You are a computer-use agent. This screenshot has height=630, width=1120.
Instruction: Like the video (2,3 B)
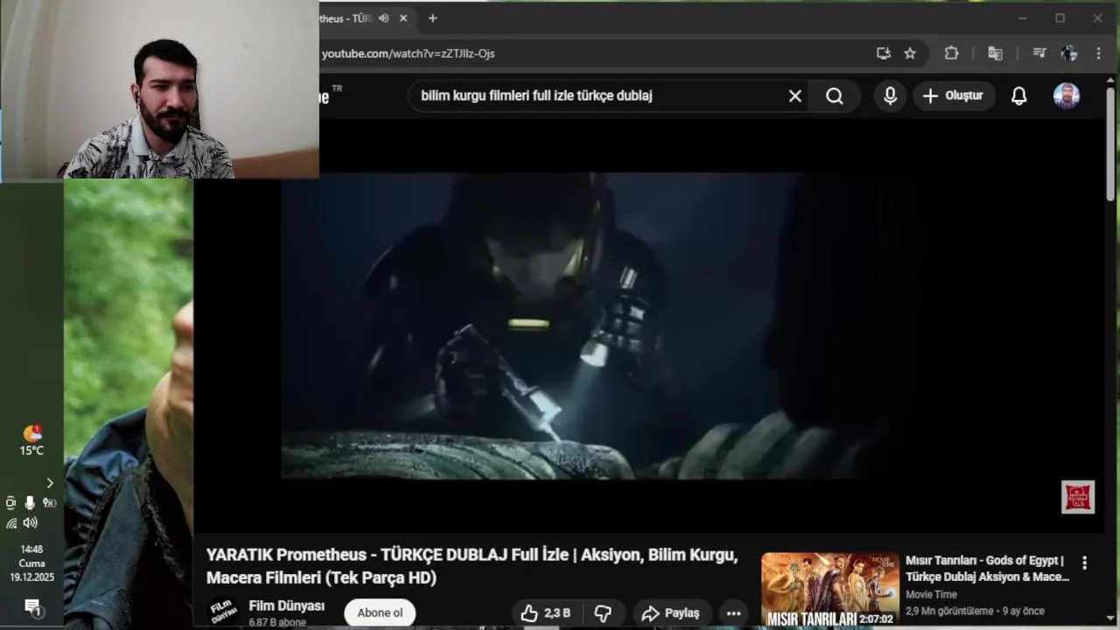tap(546, 613)
